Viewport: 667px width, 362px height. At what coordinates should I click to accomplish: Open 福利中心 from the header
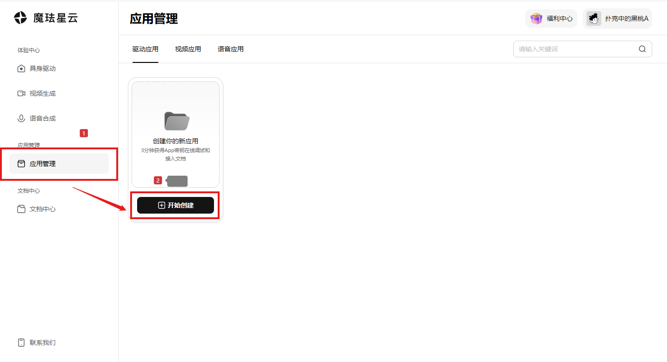click(x=551, y=18)
